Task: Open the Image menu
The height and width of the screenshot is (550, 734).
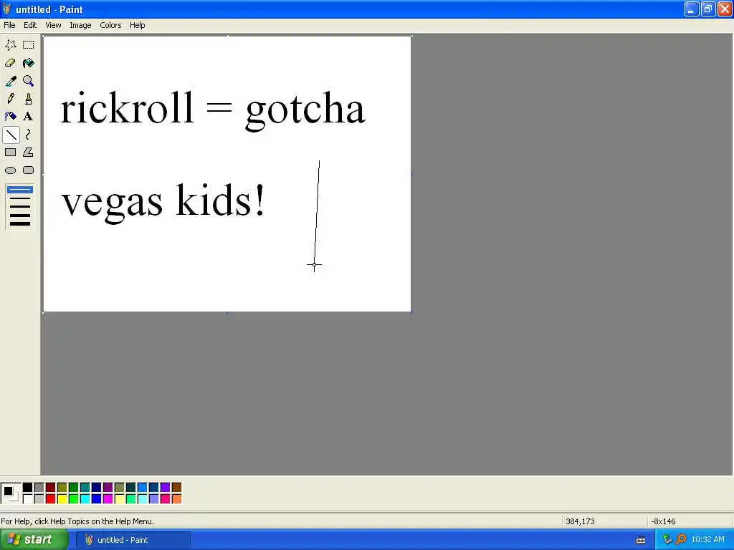Action: tap(80, 25)
